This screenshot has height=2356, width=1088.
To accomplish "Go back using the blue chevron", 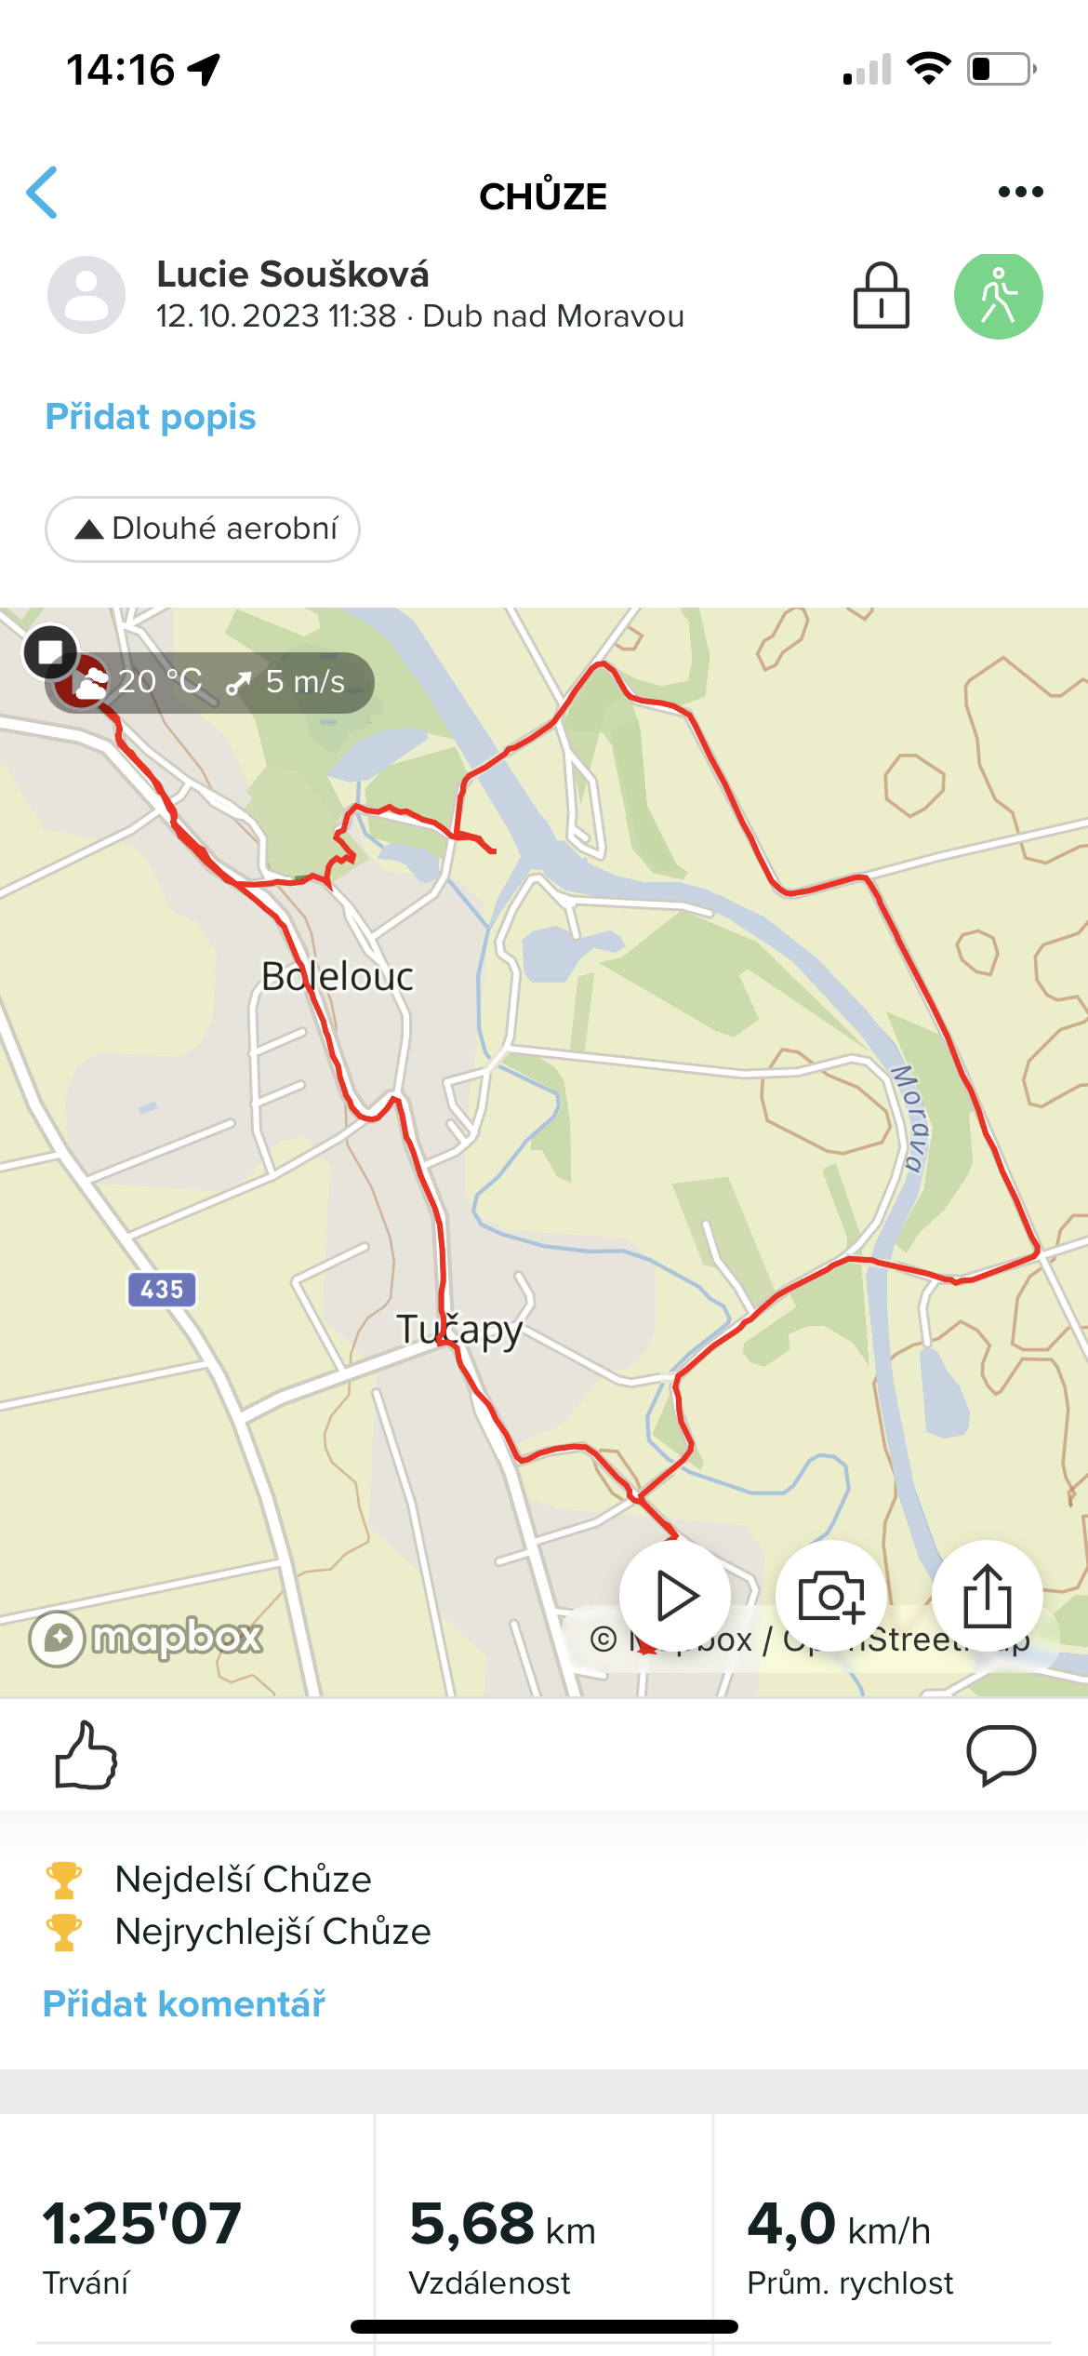I will pyautogui.click(x=43, y=193).
